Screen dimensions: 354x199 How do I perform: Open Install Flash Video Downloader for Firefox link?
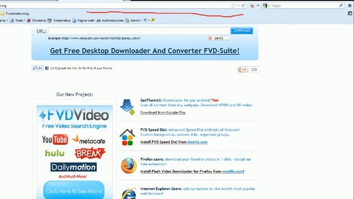coord(192,171)
